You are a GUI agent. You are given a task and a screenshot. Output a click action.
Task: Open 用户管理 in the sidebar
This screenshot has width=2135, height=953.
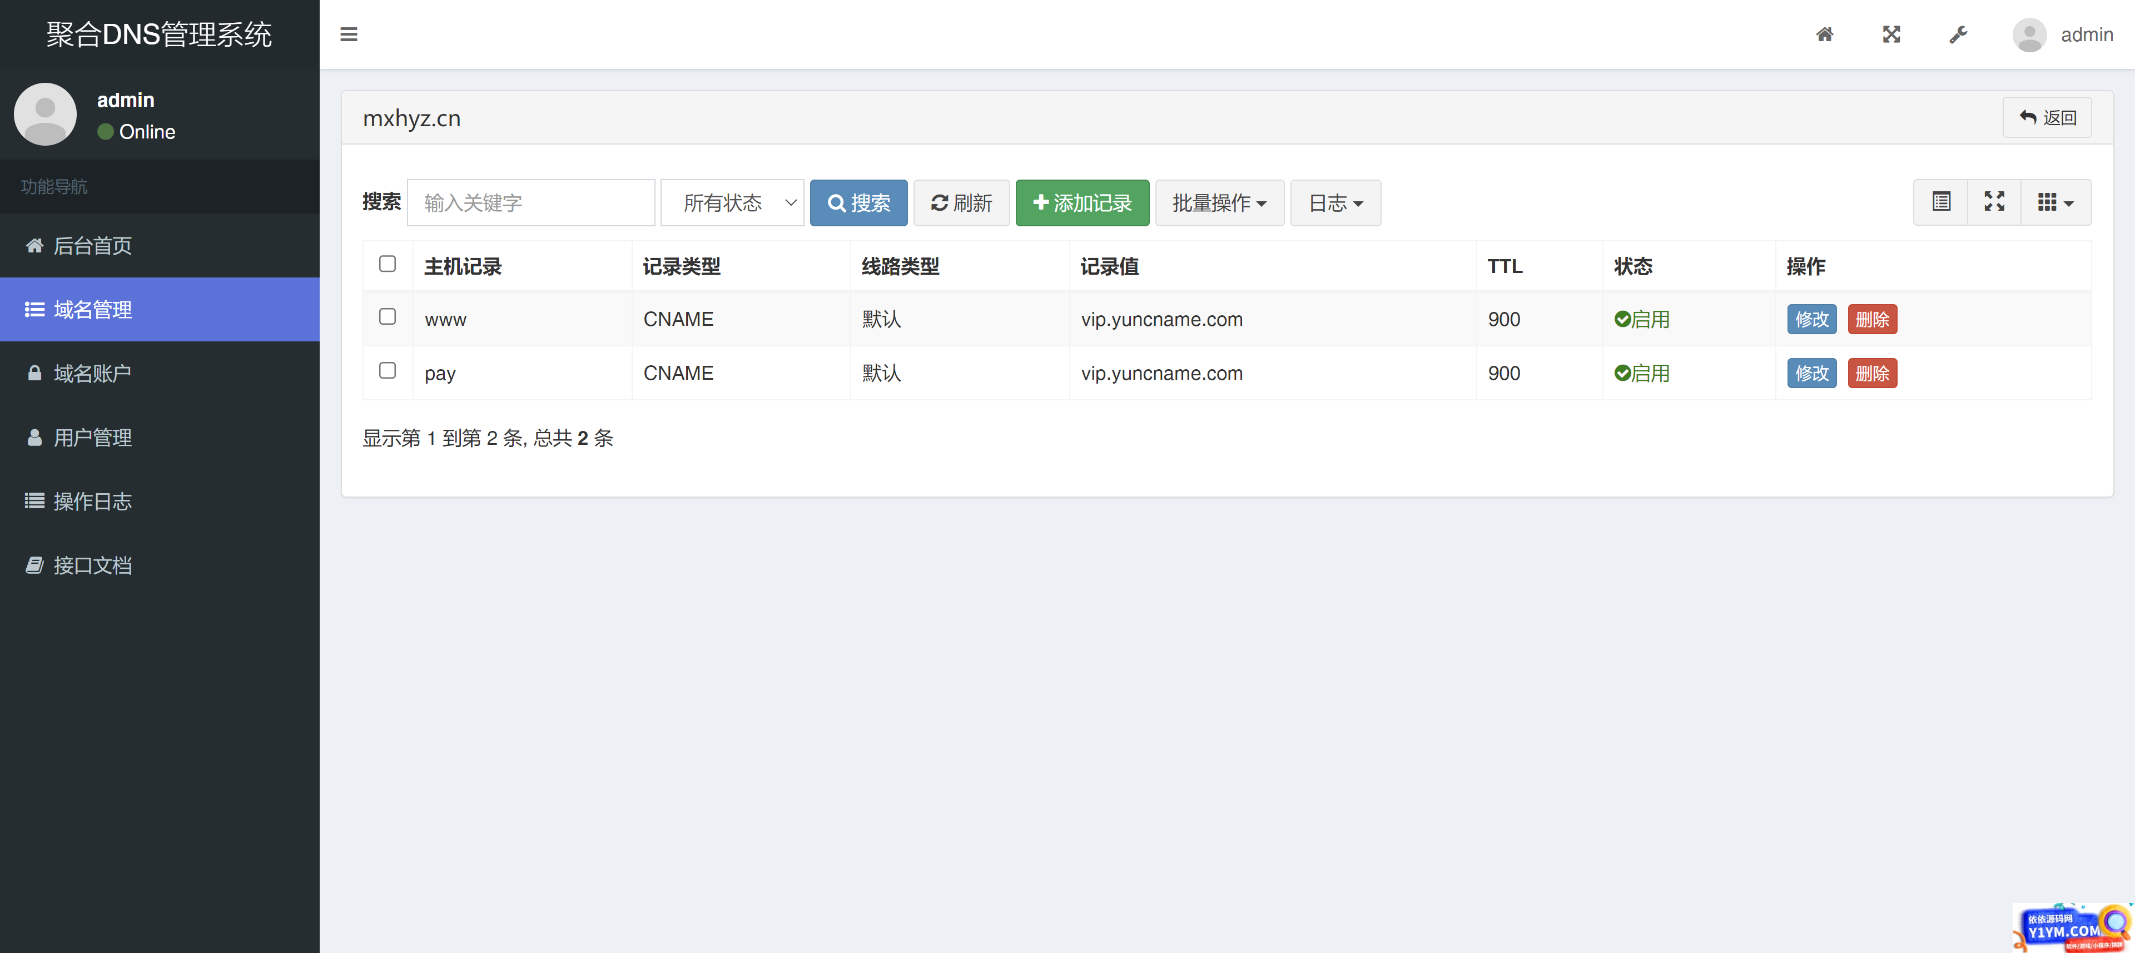[x=160, y=436]
